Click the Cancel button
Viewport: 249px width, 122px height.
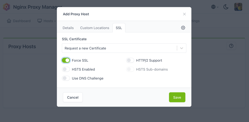(x=73, y=97)
